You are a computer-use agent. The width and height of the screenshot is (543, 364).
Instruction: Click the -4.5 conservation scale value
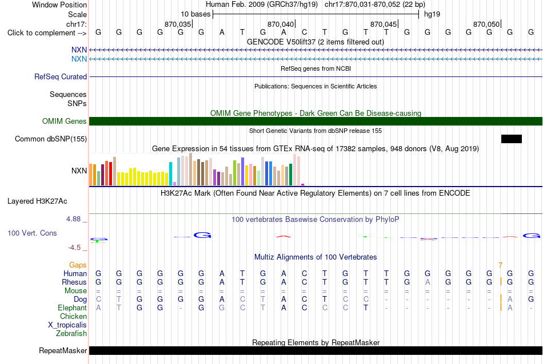74,248
